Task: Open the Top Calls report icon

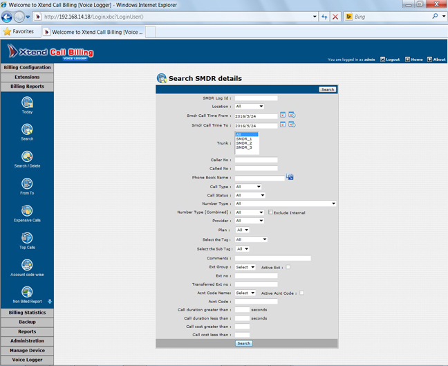Action: (x=27, y=238)
